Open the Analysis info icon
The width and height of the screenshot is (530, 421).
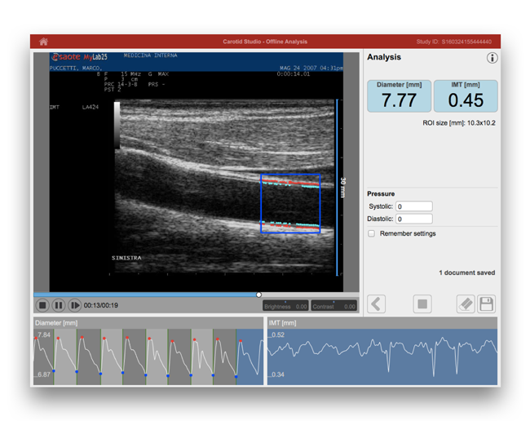point(492,58)
